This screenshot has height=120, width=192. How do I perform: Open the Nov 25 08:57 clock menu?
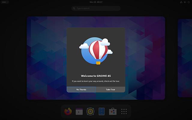(96, 2)
